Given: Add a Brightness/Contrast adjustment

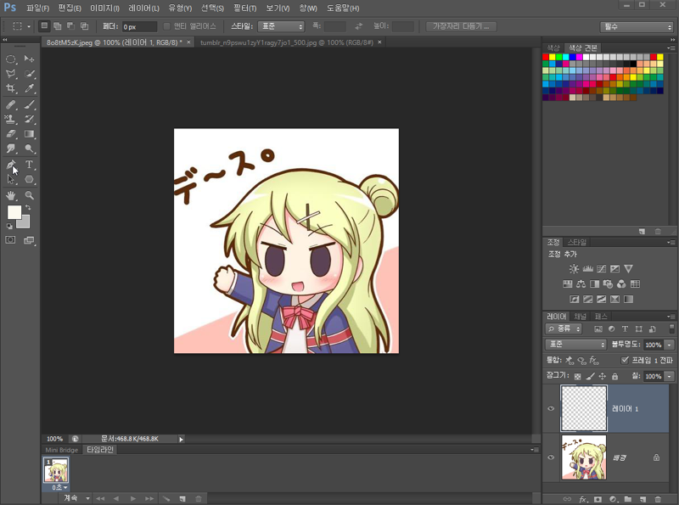Looking at the screenshot, I should coord(574,269).
